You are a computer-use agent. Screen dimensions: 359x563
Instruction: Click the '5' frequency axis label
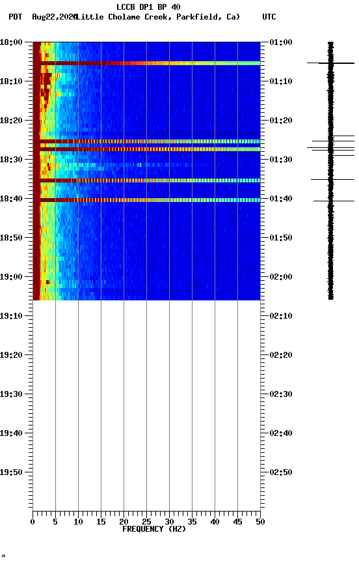[x=55, y=522]
